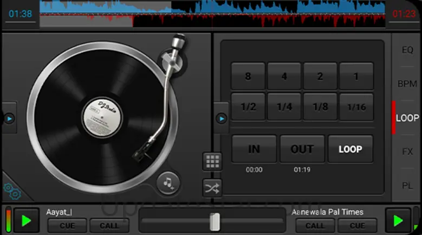
Task: Play the left deck Aayat track
Action: pos(27,220)
